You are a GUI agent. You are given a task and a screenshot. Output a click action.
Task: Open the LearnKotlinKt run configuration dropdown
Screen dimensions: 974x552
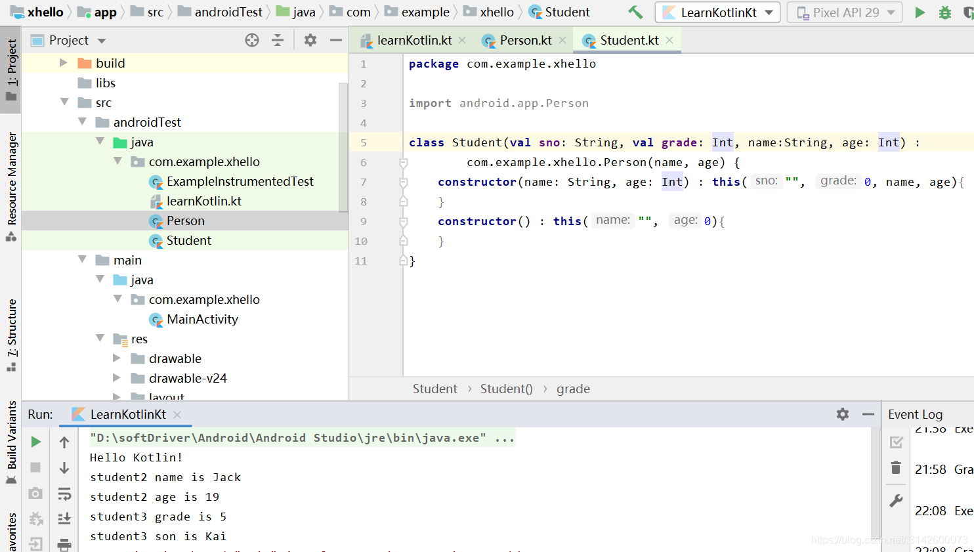[718, 12]
